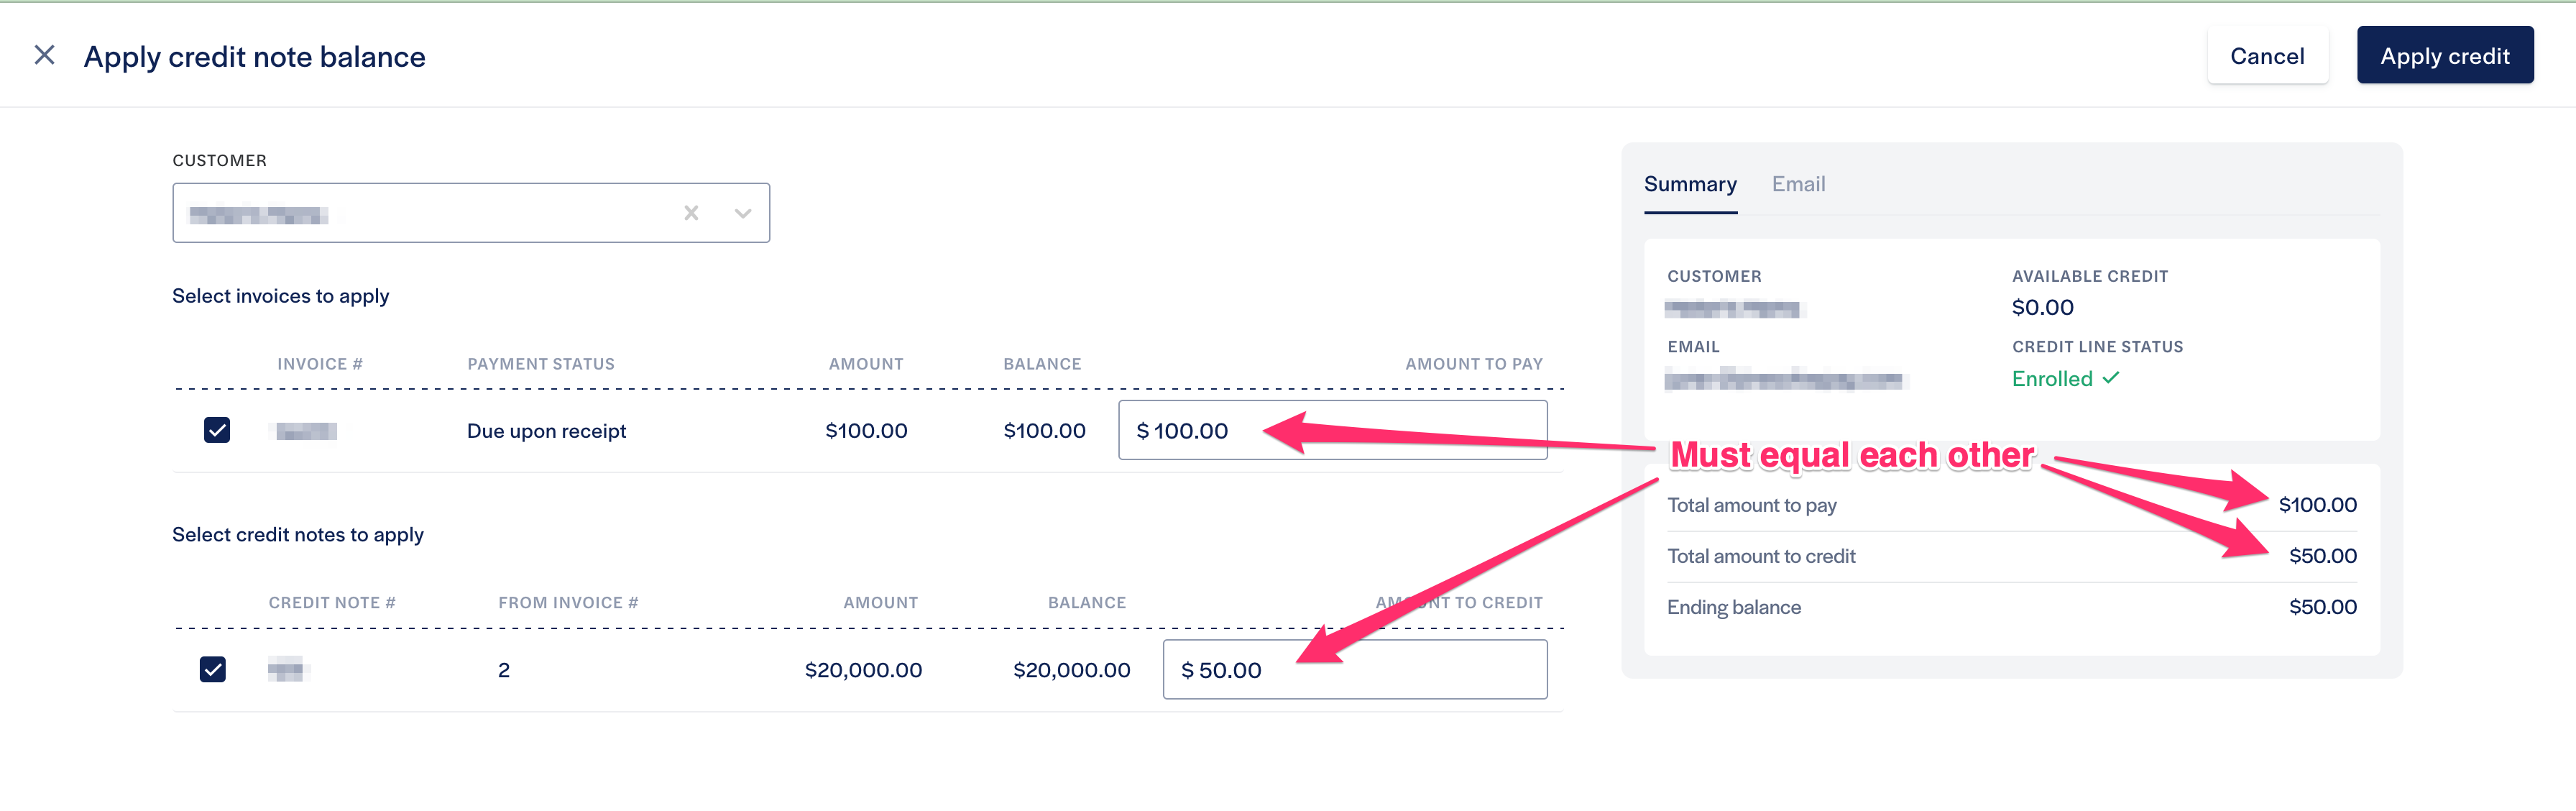This screenshot has height=811, width=2576.
Task: Click the Balance column header in invoices table
Action: click(1042, 364)
